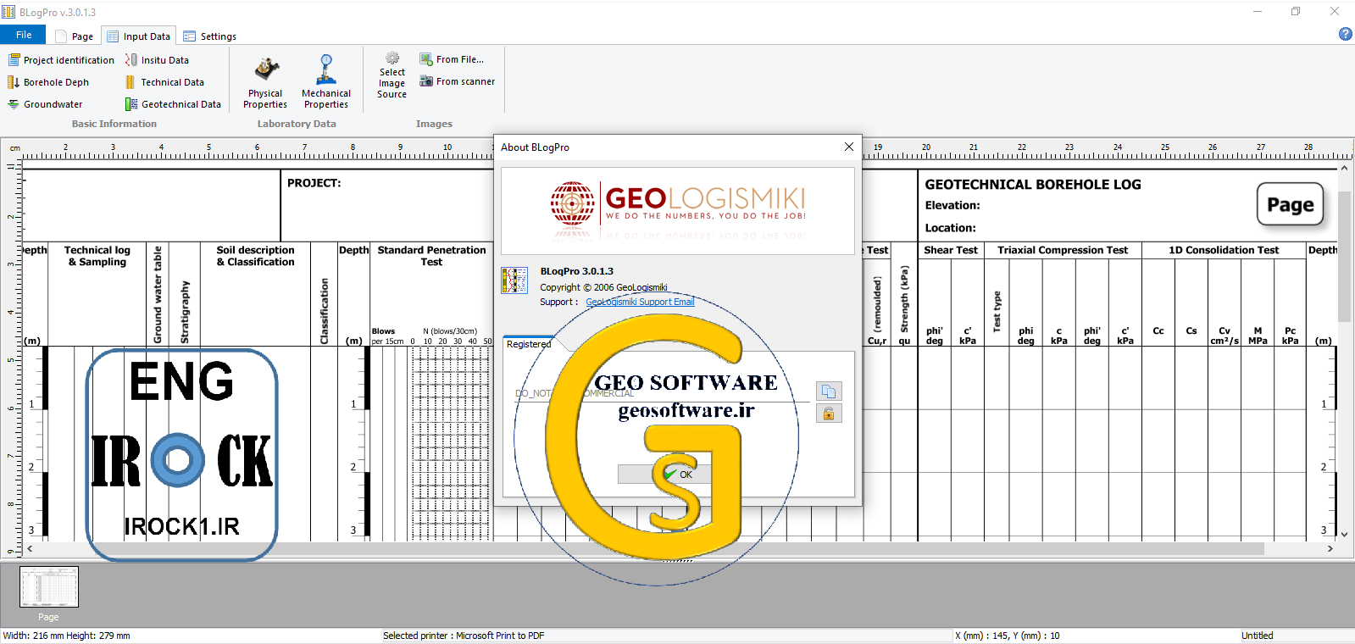Click the Untitled status bar entry
1355x644 pixels.
pos(1258,636)
